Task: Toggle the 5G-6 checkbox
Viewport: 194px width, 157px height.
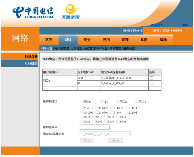Action: click(x=94, y=121)
